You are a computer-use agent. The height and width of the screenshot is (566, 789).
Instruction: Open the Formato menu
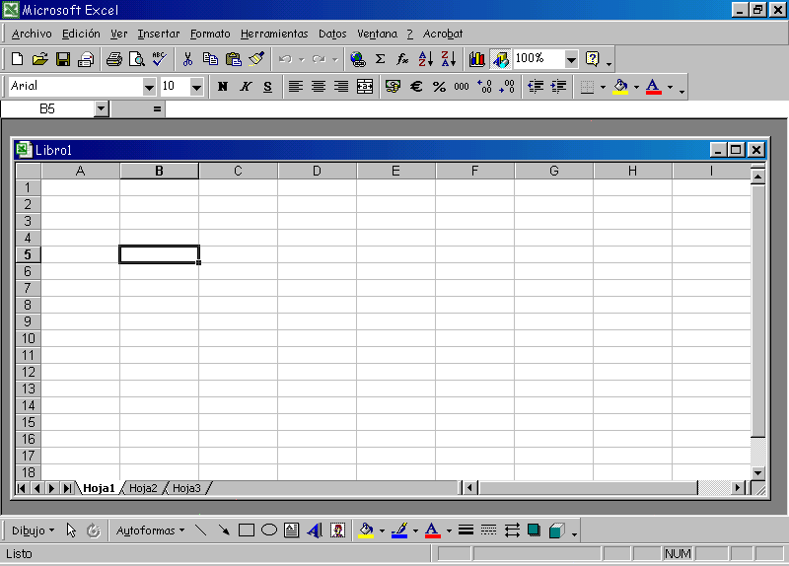click(x=210, y=34)
